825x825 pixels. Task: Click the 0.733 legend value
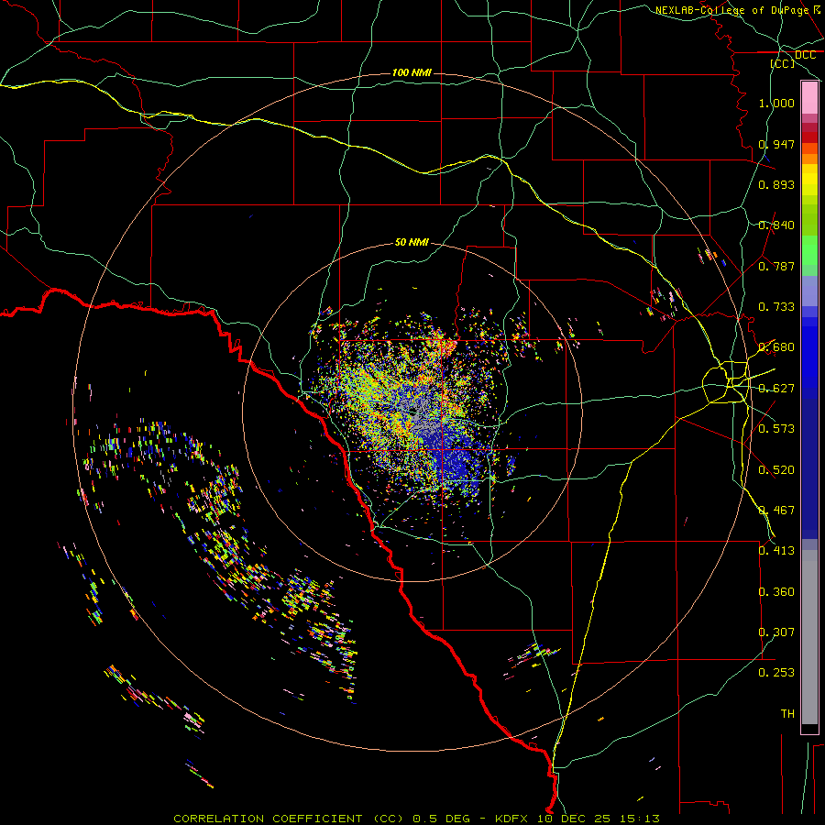click(x=776, y=307)
